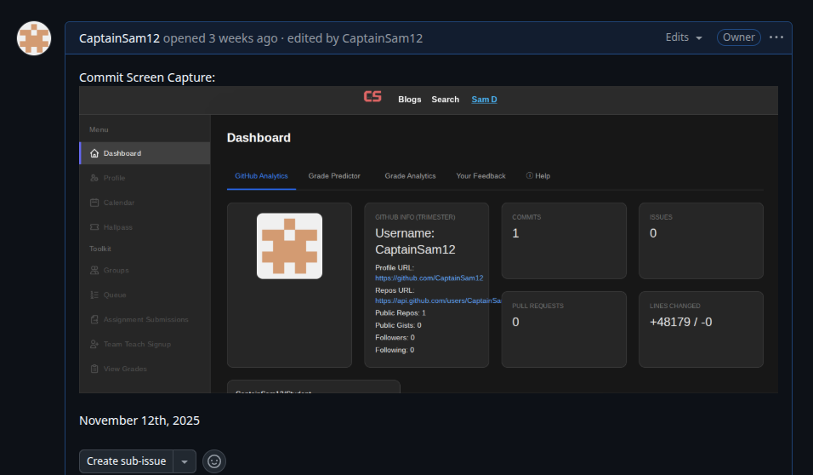This screenshot has height=475, width=813.
Task: Open the Grade Analytics tab
Action: click(410, 176)
